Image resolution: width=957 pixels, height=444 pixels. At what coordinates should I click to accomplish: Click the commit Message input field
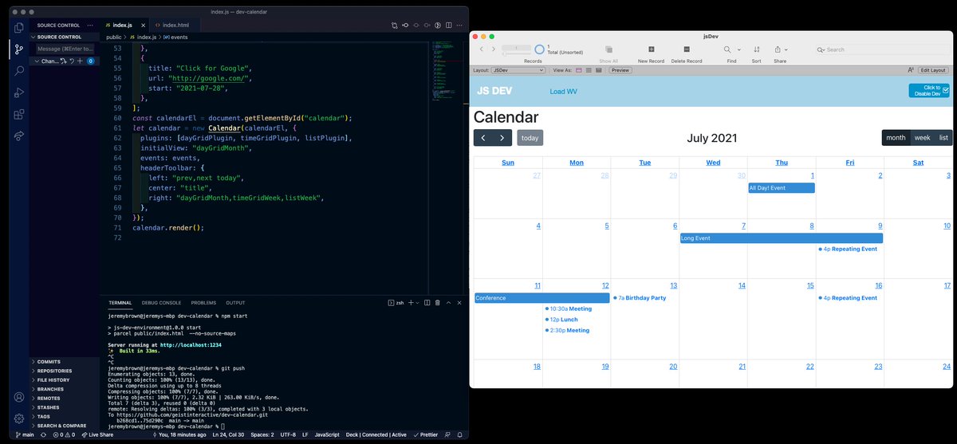pyautogui.click(x=65, y=49)
